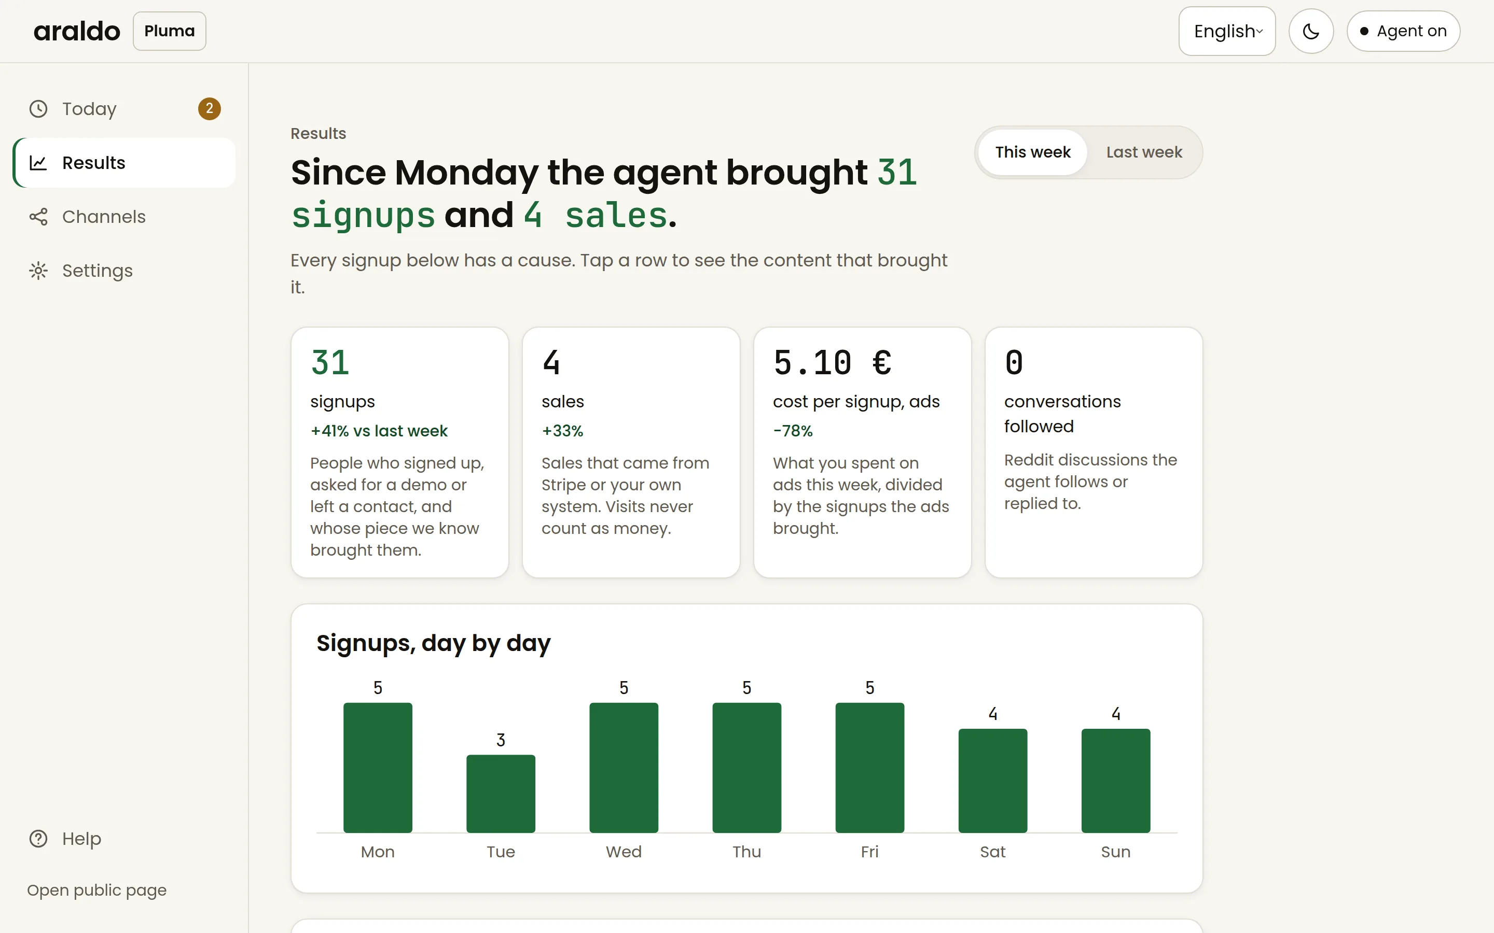Click the share-nodes icon beside Channels

pyautogui.click(x=38, y=217)
